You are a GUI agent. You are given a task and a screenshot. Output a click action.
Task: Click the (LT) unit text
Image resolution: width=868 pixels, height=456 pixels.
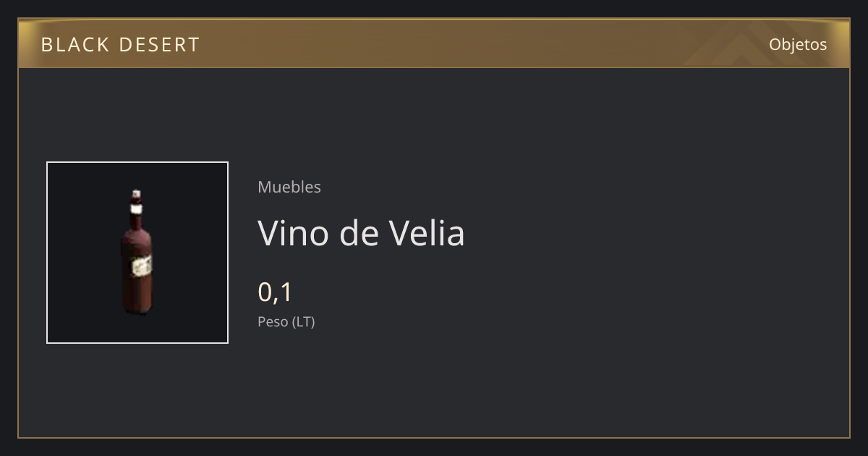304,321
